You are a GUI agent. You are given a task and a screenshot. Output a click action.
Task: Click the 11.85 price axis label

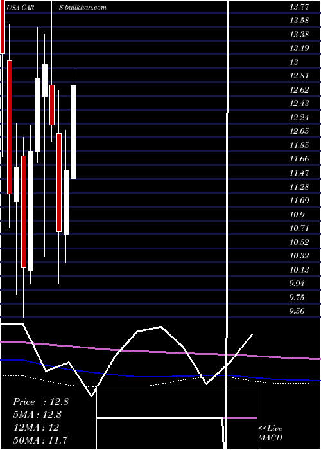pyautogui.click(x=300, y=145)
